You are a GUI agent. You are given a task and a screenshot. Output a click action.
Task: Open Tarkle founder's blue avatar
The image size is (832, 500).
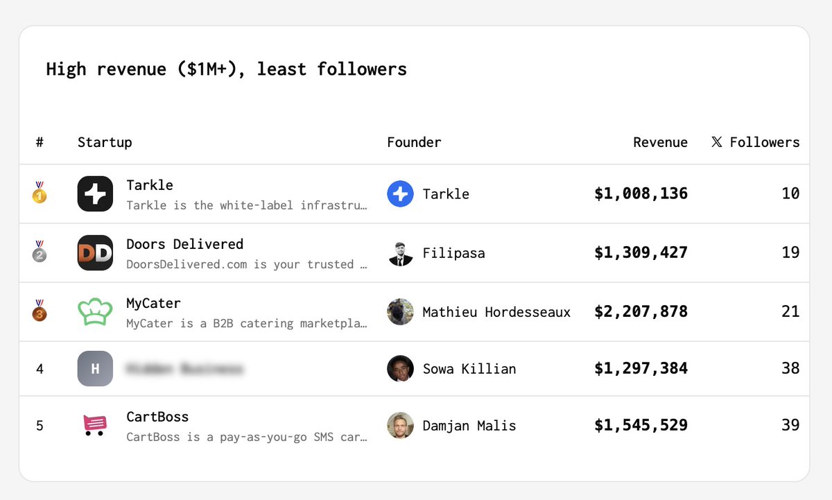pyautogui.click(x=400, y=193)
